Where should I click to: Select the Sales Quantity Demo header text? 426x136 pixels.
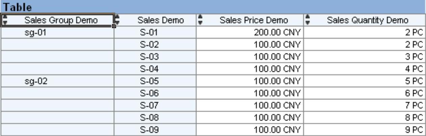click(368, 21)
